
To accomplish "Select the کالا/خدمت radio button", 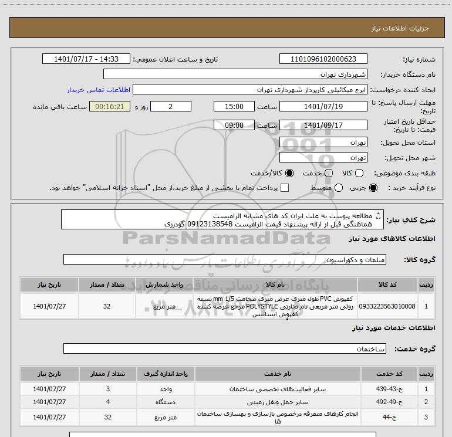I will [x=289, y=173].
